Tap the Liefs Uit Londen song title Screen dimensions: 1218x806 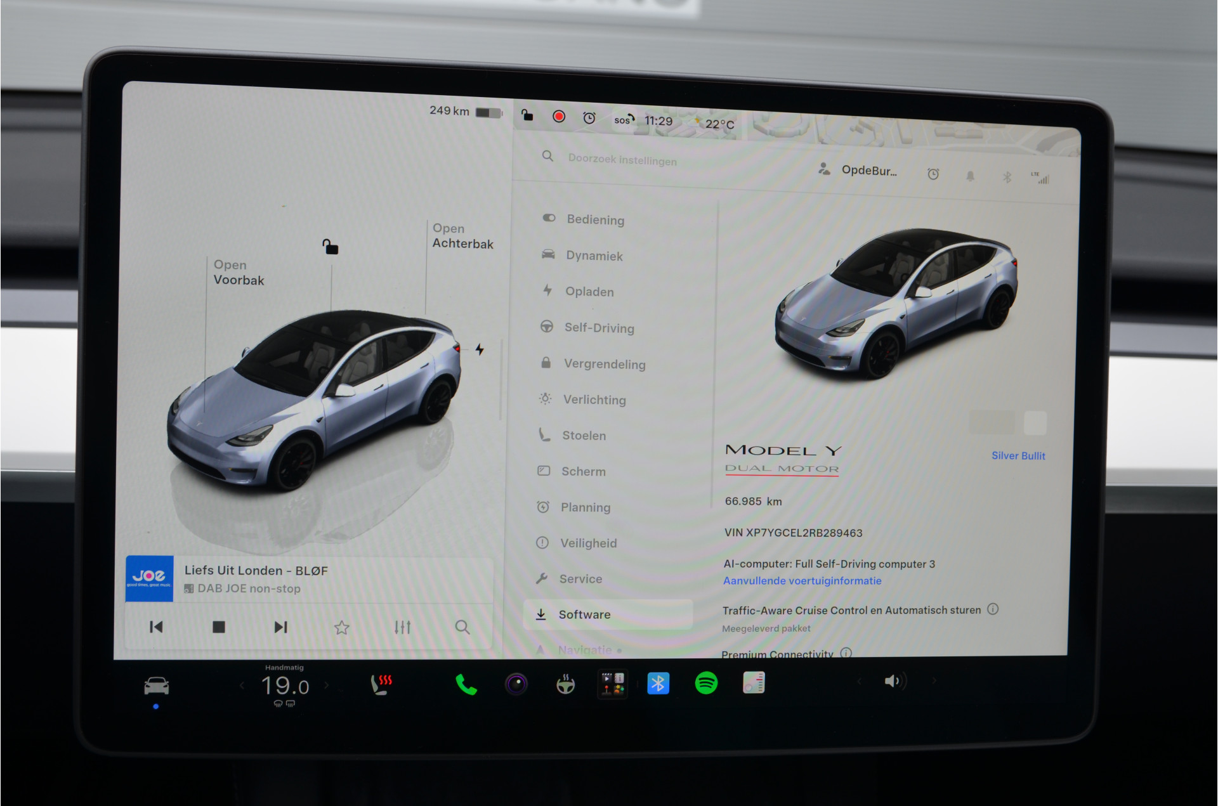click(256, 570)
